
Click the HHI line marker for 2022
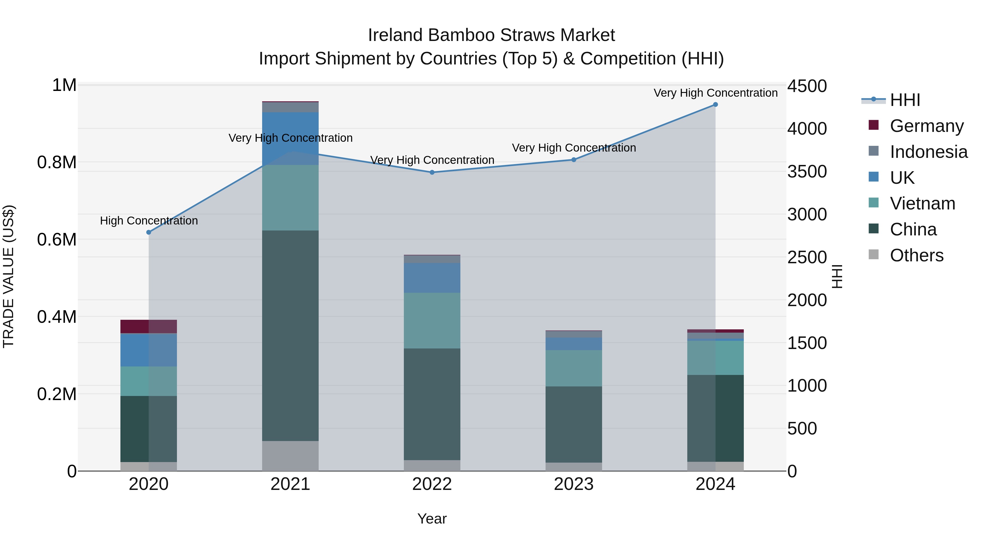click(432, 172)
